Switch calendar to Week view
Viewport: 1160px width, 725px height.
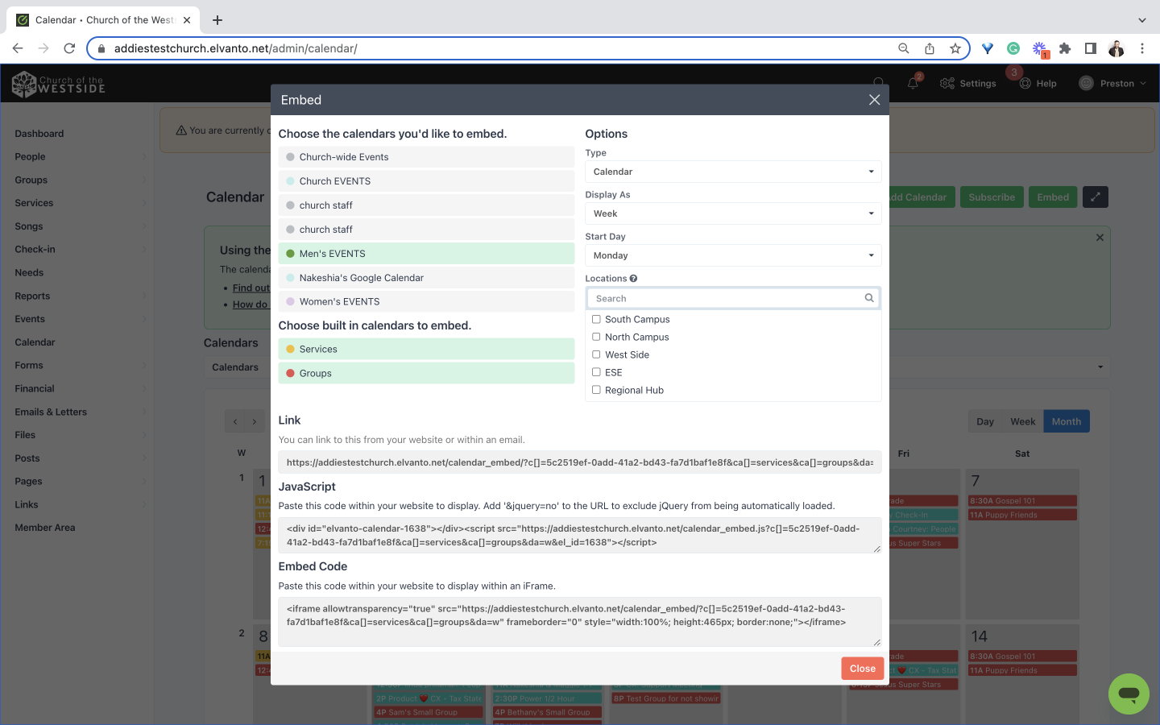point(1022,421)
